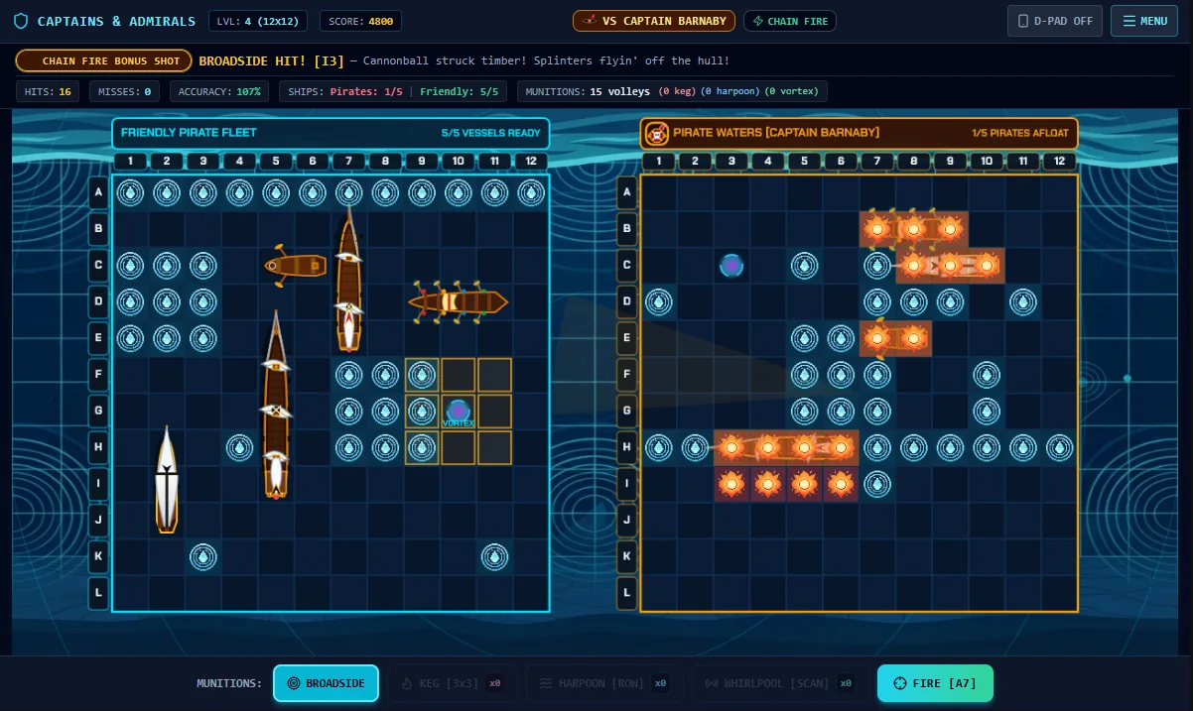The width and height of the screenshot is (1193, 711).
Task: Click the LVL: 4 (12x12) indicator
Action: click(258, 21)
